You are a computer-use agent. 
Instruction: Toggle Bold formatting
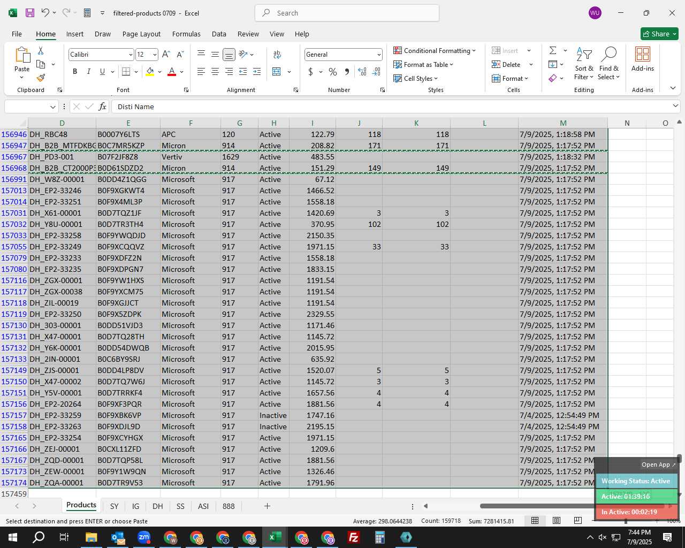[x=75, y=71]
